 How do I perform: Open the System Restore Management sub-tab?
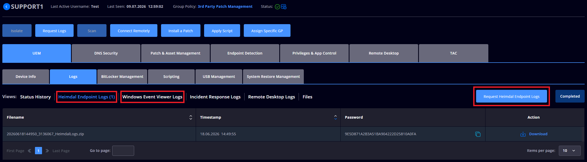click(x=273, y=77)
